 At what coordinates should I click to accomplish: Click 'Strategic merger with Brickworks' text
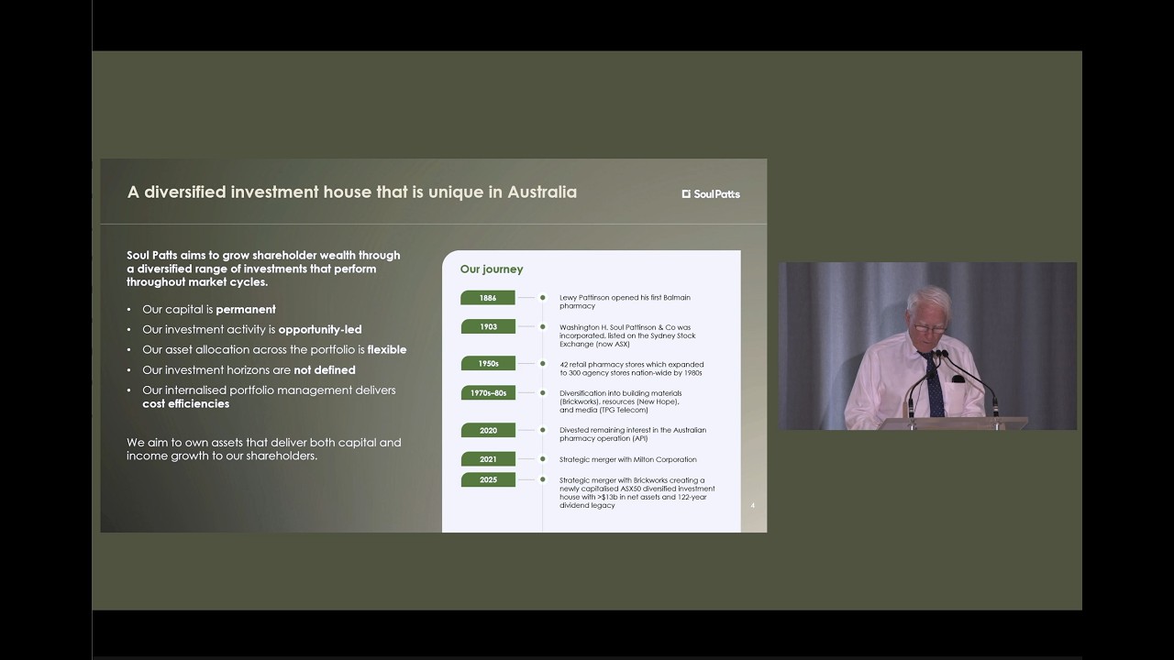pos(637,492)
